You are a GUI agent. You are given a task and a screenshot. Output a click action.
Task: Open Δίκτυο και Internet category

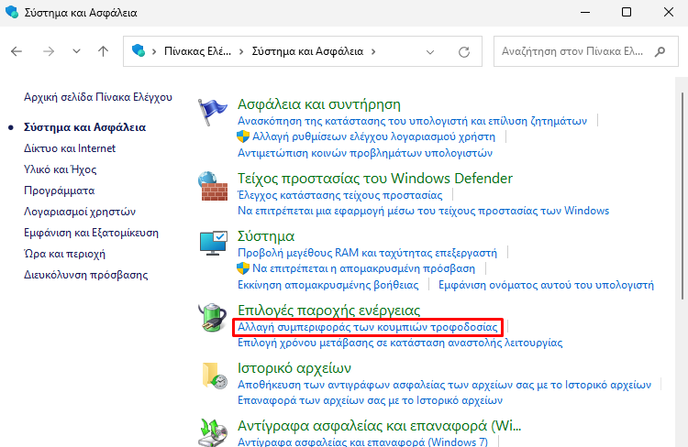70,148
